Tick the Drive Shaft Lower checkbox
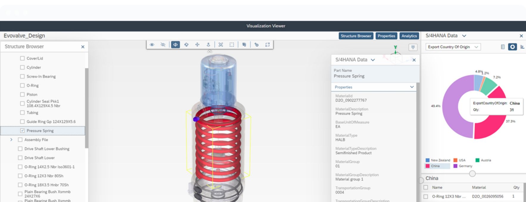 point(20,158)
